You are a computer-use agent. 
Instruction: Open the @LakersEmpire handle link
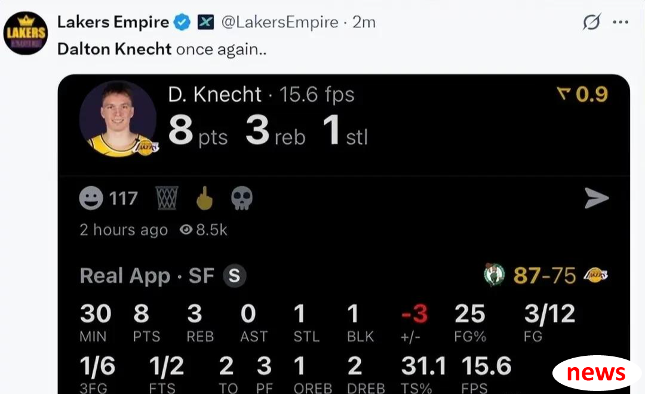[279, 22]
